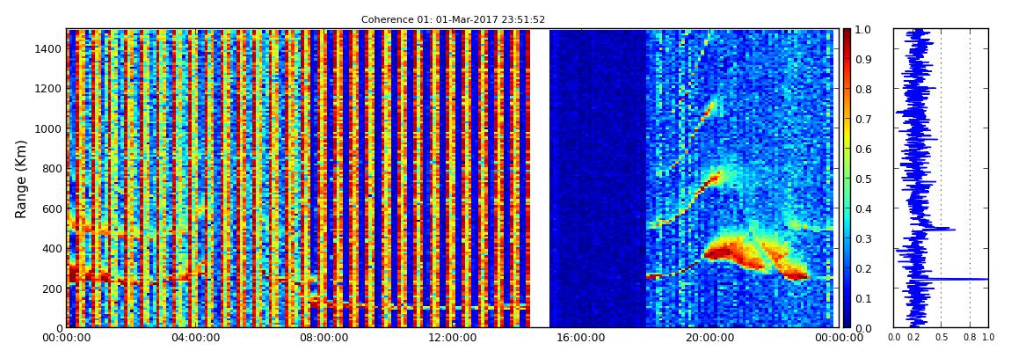Click the 0.4 colorbar label
Viewport: 1011px width, 358px height.
point(862,208)
